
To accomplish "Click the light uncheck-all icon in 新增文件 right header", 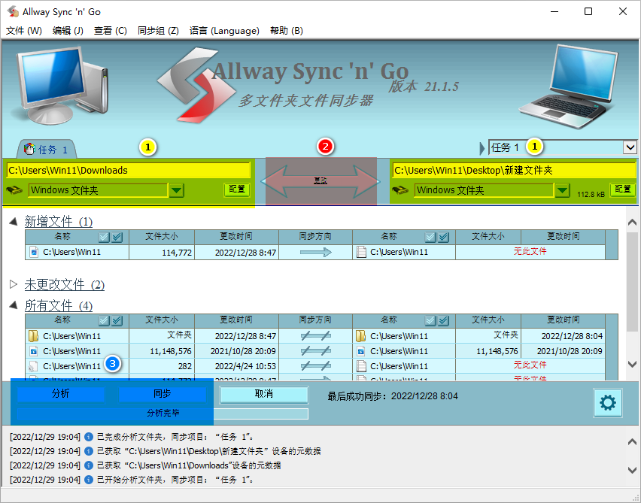I will pos(430,237).
